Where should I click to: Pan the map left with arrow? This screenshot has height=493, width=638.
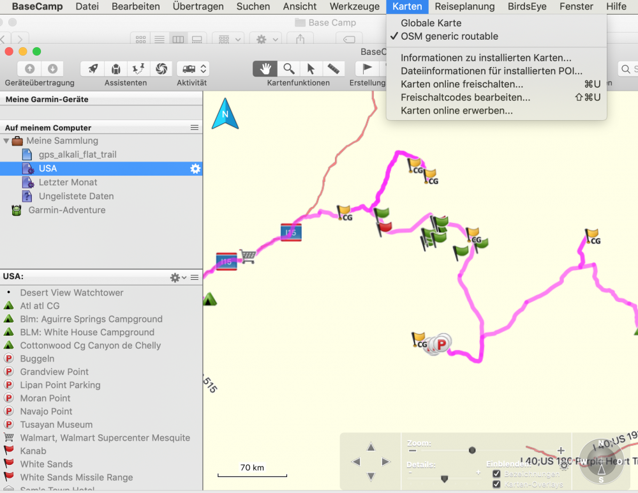tap(356, 462)
